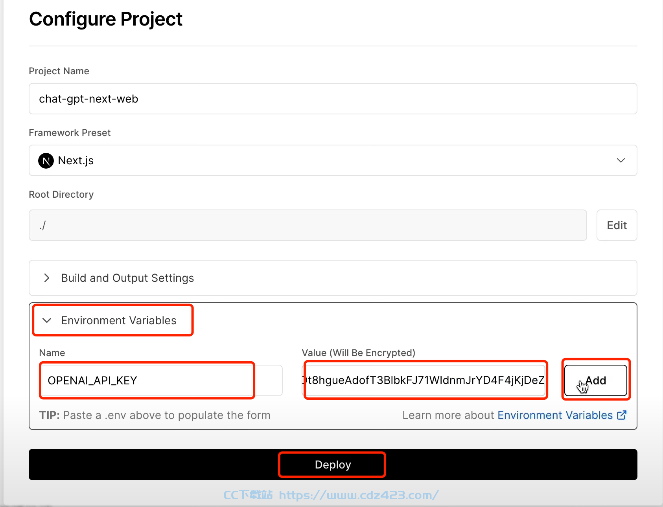Click the Project Name input field
663x507 pixels.
(x=333, y=99)
